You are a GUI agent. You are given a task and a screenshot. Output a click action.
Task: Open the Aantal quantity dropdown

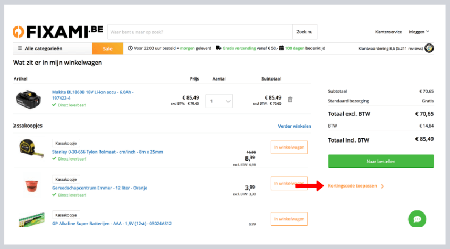click(x=219, y=101)
